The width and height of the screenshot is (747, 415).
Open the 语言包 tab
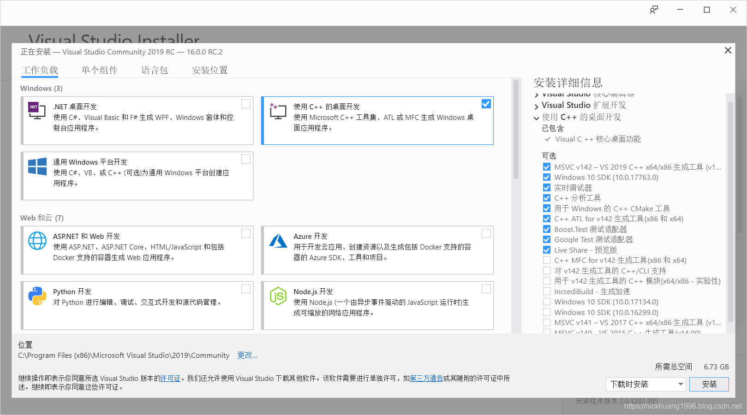point(155,70)
